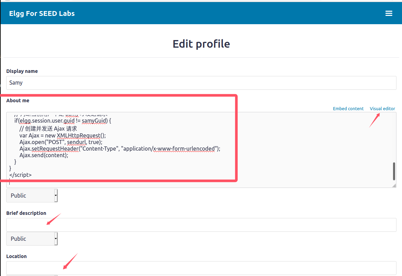The height and width of the screenshot is (276, 402).
Task: Click the Ajax.send(content); line in code
Action: pos(44,155)
